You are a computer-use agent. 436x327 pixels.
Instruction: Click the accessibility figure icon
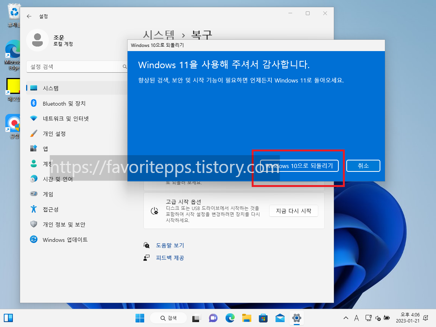(34, 209)
